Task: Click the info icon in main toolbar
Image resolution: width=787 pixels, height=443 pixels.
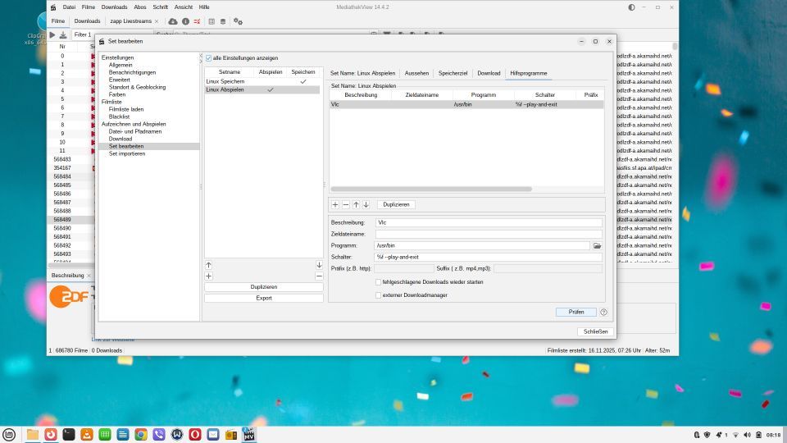Action: (185, 21)
